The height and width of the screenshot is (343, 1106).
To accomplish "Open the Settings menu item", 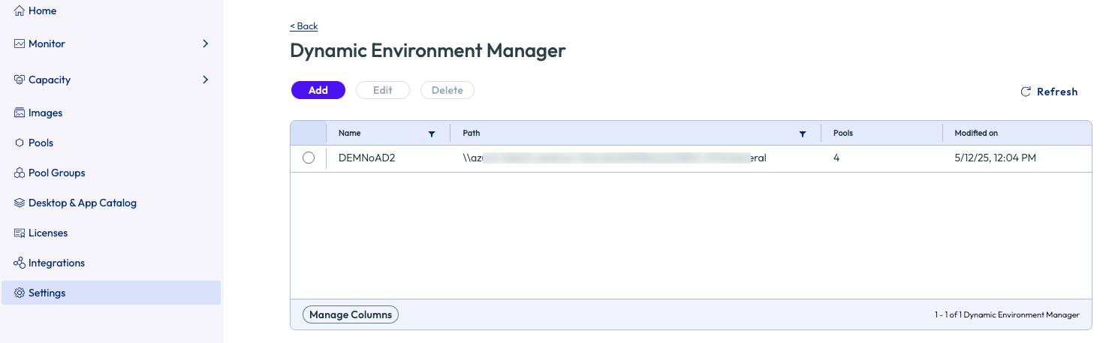I will pyautogui.click(x=47, y=293).
